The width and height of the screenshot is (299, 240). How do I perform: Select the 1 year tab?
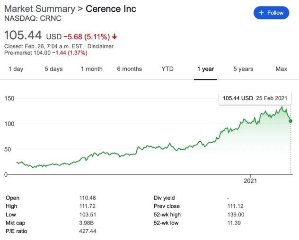pos(205,69)
